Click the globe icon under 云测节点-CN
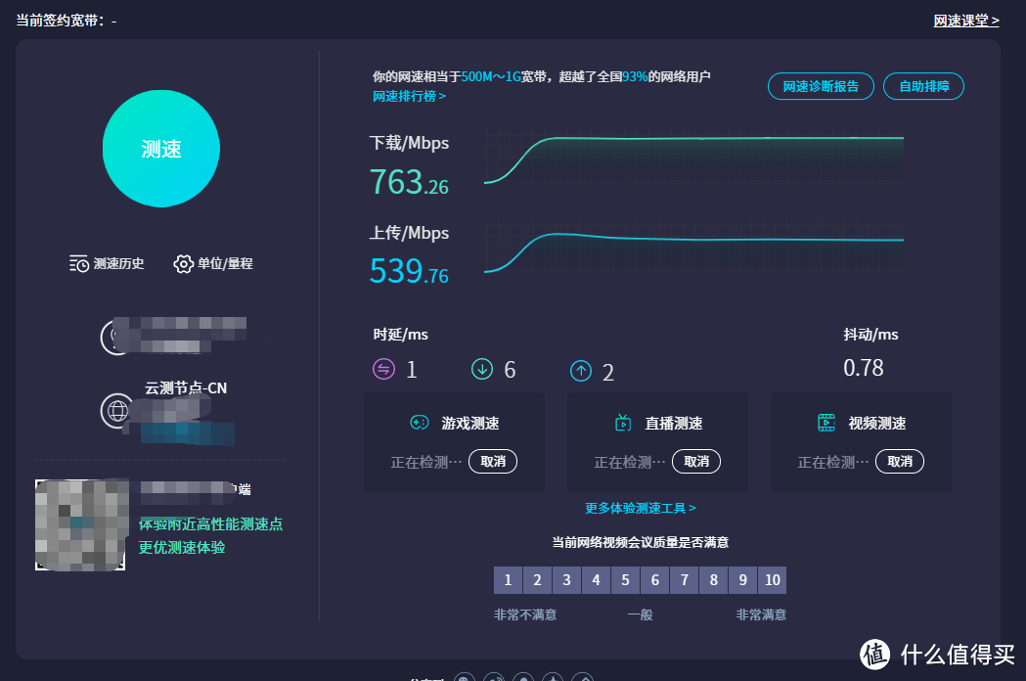The height and width of the screenshot is (681, 1026). click(x=117, y=411)
